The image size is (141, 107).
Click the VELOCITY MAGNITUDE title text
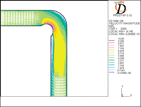(x=124, y=23)
